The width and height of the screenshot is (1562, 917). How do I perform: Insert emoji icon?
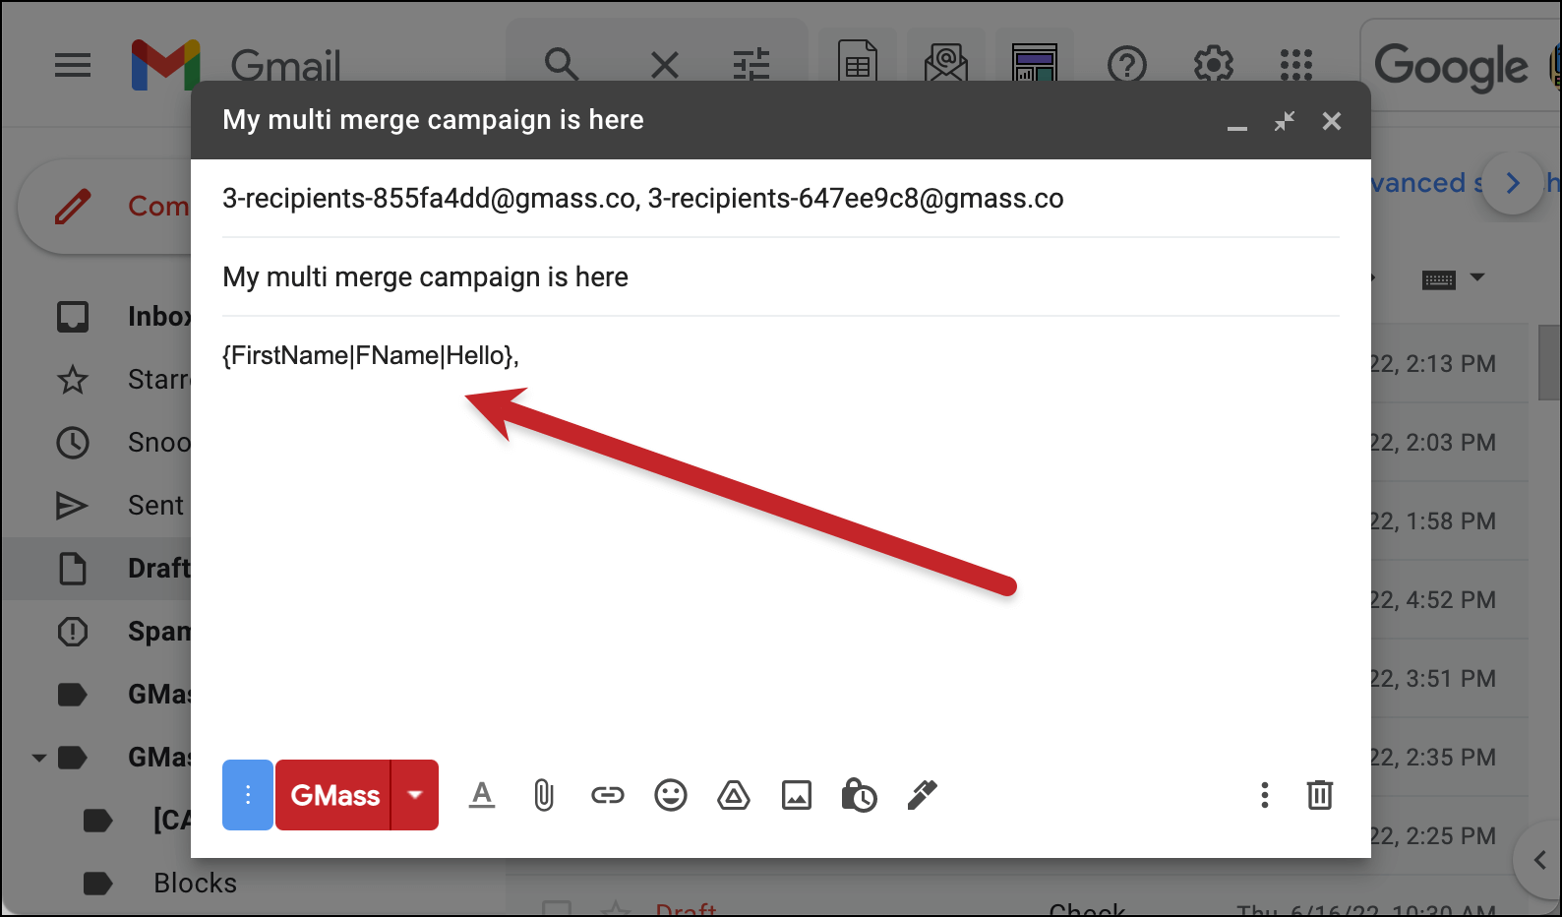coord(671,795)
